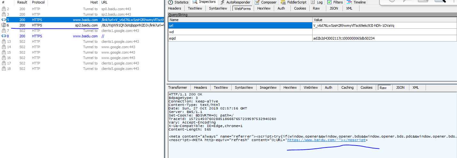Select request inspector SyntaxView tab
The width and height of the screenshot is (457, 158).
[x=218, y=8]
